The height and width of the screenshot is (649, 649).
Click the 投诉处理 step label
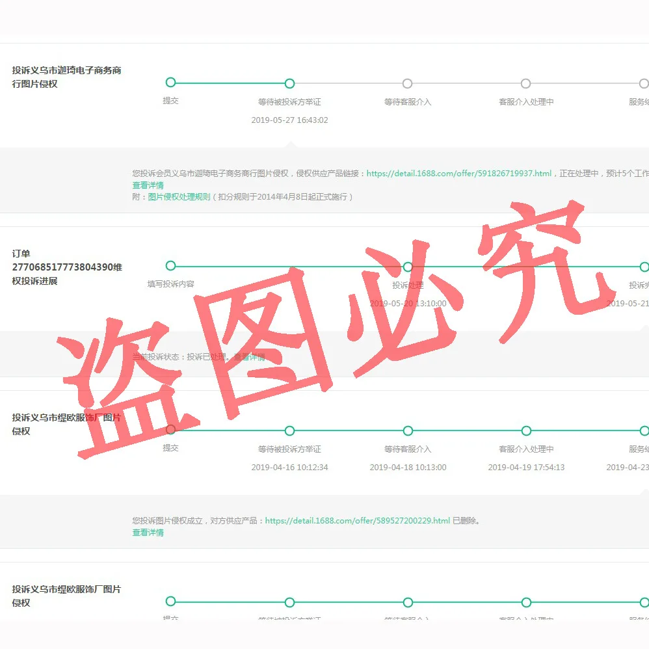[408, 285]
